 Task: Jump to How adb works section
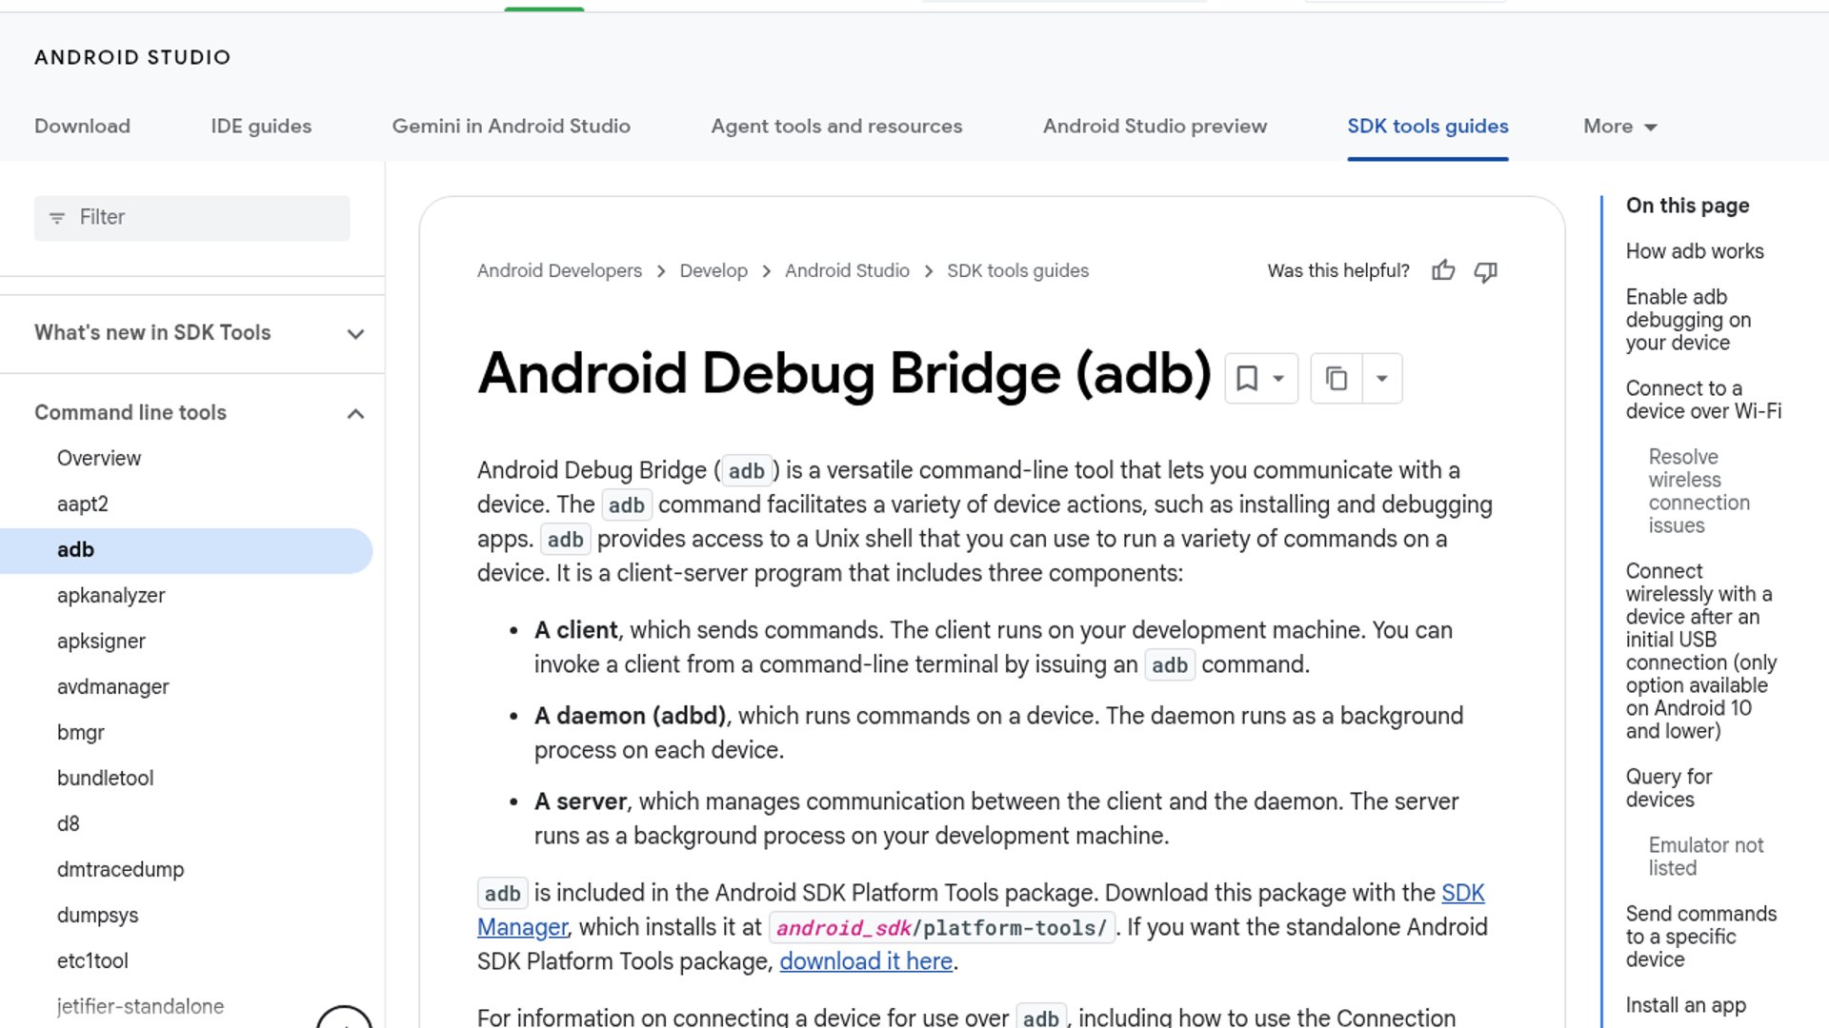click(1695, 251)
